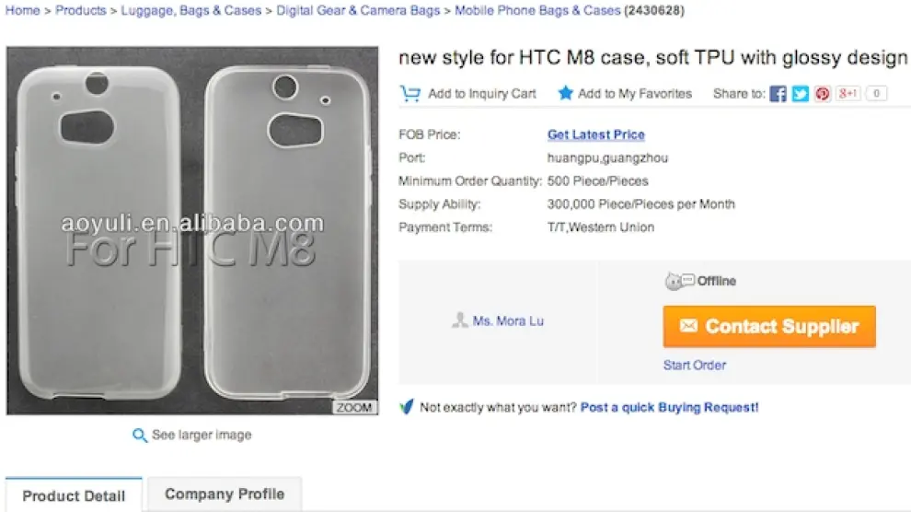Click the Start Order link
Image resolution: width=911 pixels, height=512 pixels.
pyautogui.click(x=695, y=365)
